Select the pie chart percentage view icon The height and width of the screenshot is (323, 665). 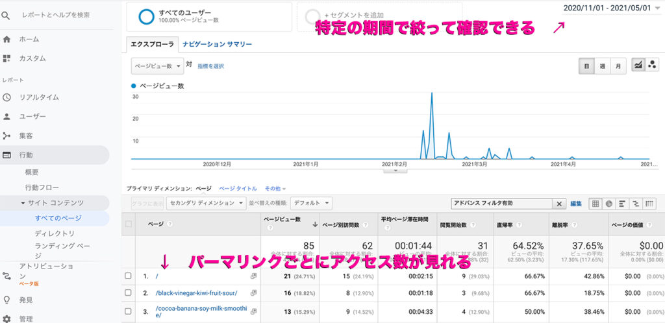pyautogui.click(x=609, y=204)
